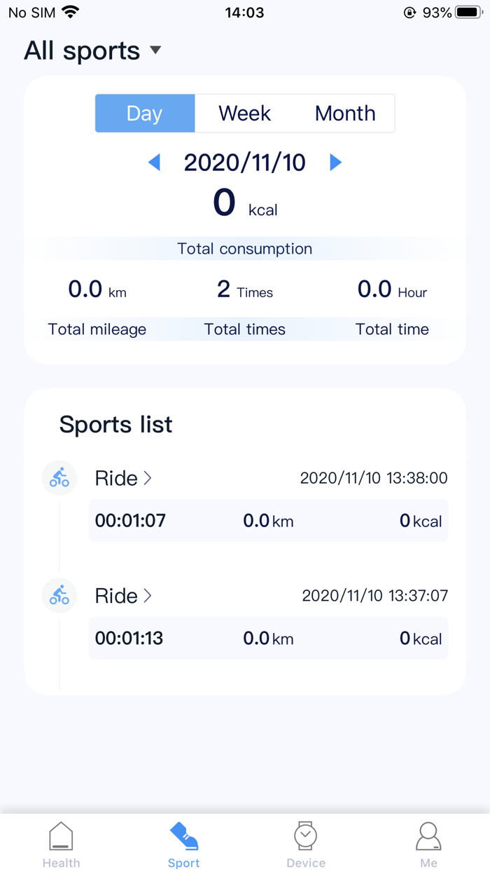Tap the previous date arrow
This screenshot has width=490, height=872.
tap(154, 162)
